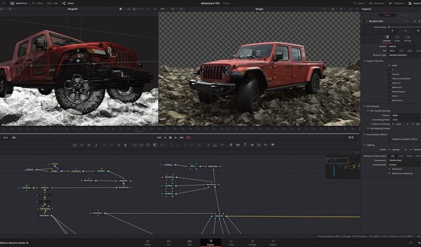
Task: Enable the Texture Coordinates channel checkbox
Action: (389, 78)
